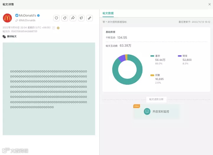Click the heart favorite icon button
Image resolution: width=213 pixels, height=155 pixels.
coord(56,18)
